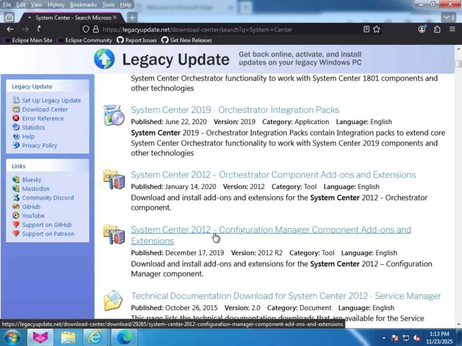Image resolution: width=462 pixels, height=346 pixels.
Task: Click Support on GitHub link
Action: [47, 225]
